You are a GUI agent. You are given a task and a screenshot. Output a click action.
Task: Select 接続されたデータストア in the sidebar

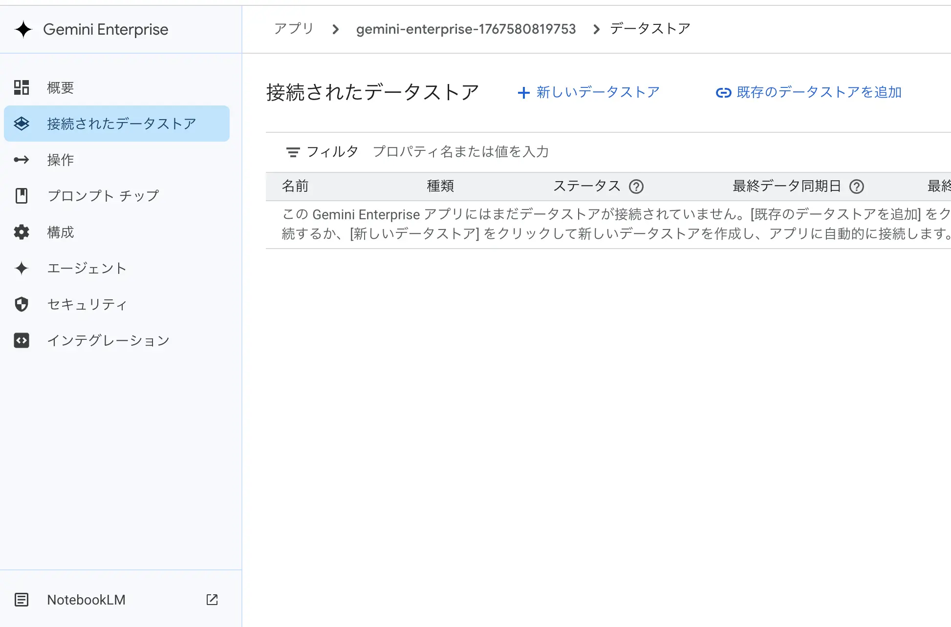pyautogui.click(x=117, y=124)
